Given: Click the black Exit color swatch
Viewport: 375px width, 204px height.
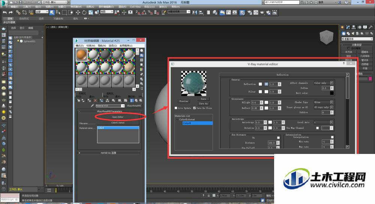Looking at the screenshot, I should 332,93.
